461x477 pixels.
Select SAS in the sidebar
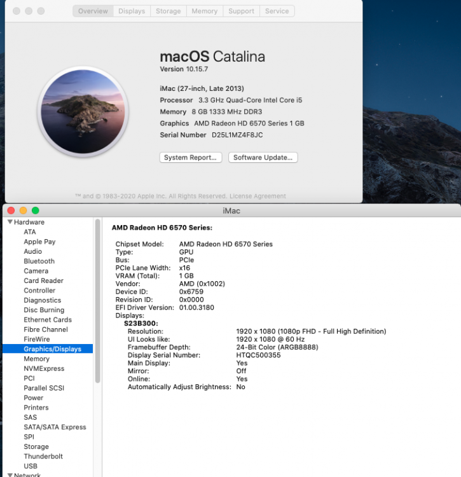pos(30,417)
